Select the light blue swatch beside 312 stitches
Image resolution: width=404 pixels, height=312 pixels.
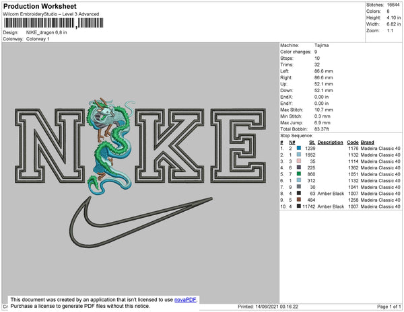(x=299, y=180)
